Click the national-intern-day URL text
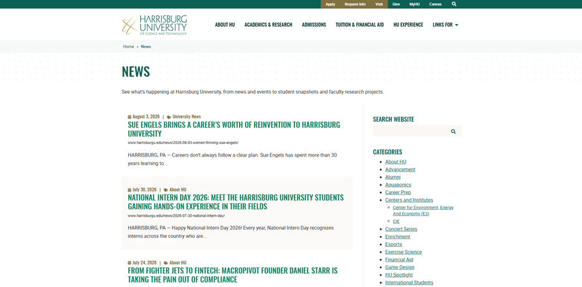The height and width of the screenshot is (287, 582). (176, 216)
